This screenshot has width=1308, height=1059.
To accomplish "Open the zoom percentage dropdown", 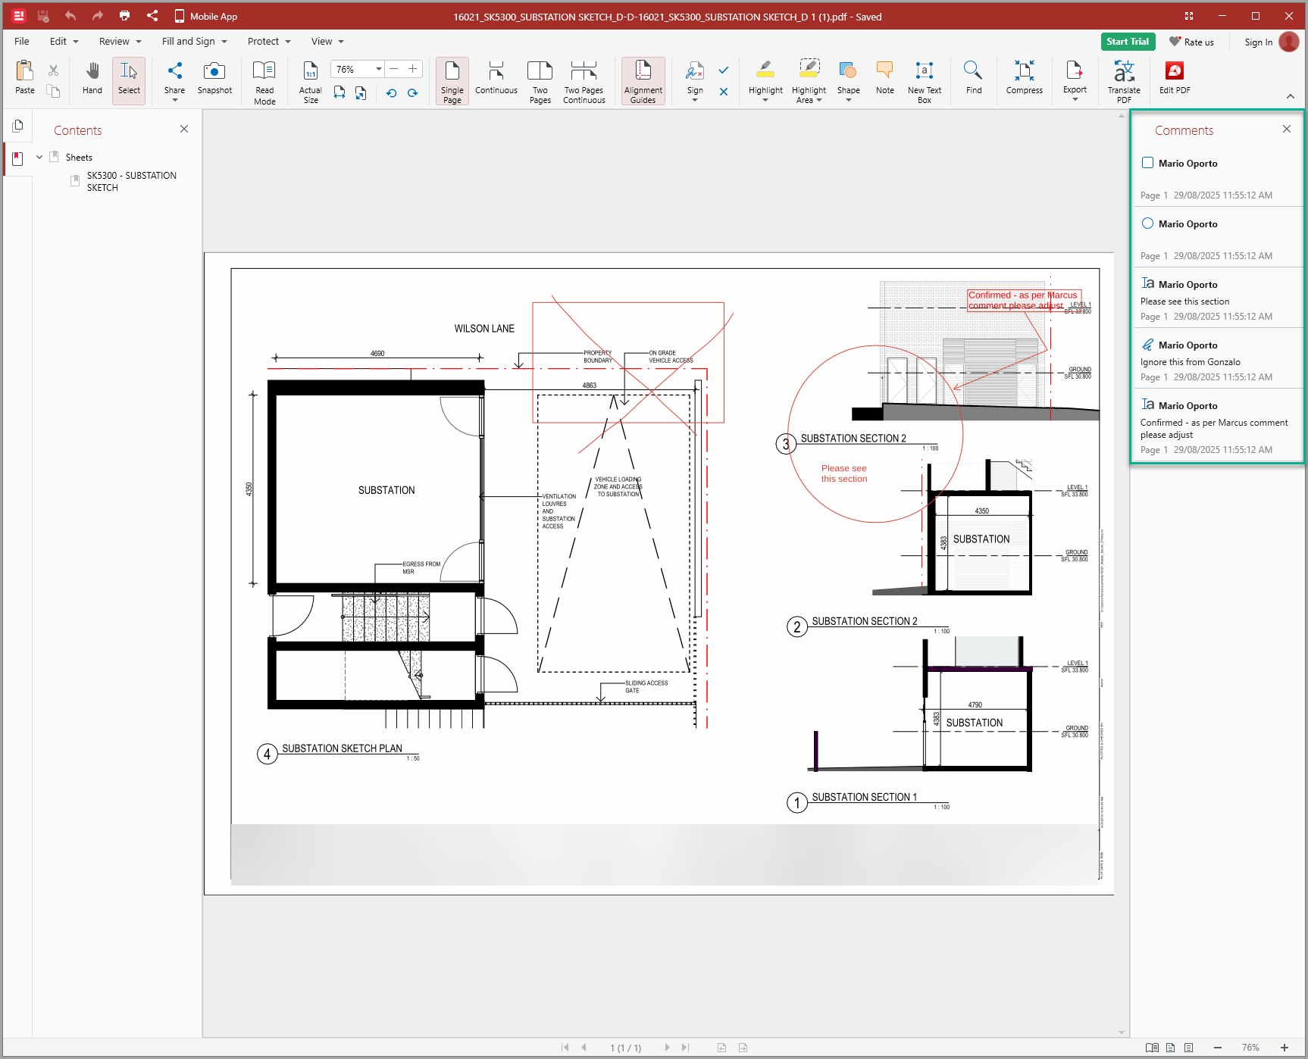I will click(378, 70).
